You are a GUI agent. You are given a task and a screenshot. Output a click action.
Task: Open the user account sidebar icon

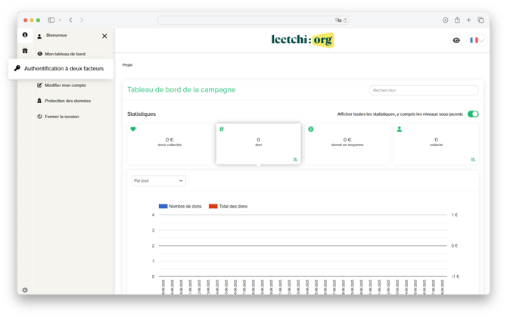(x=25, y=35)
